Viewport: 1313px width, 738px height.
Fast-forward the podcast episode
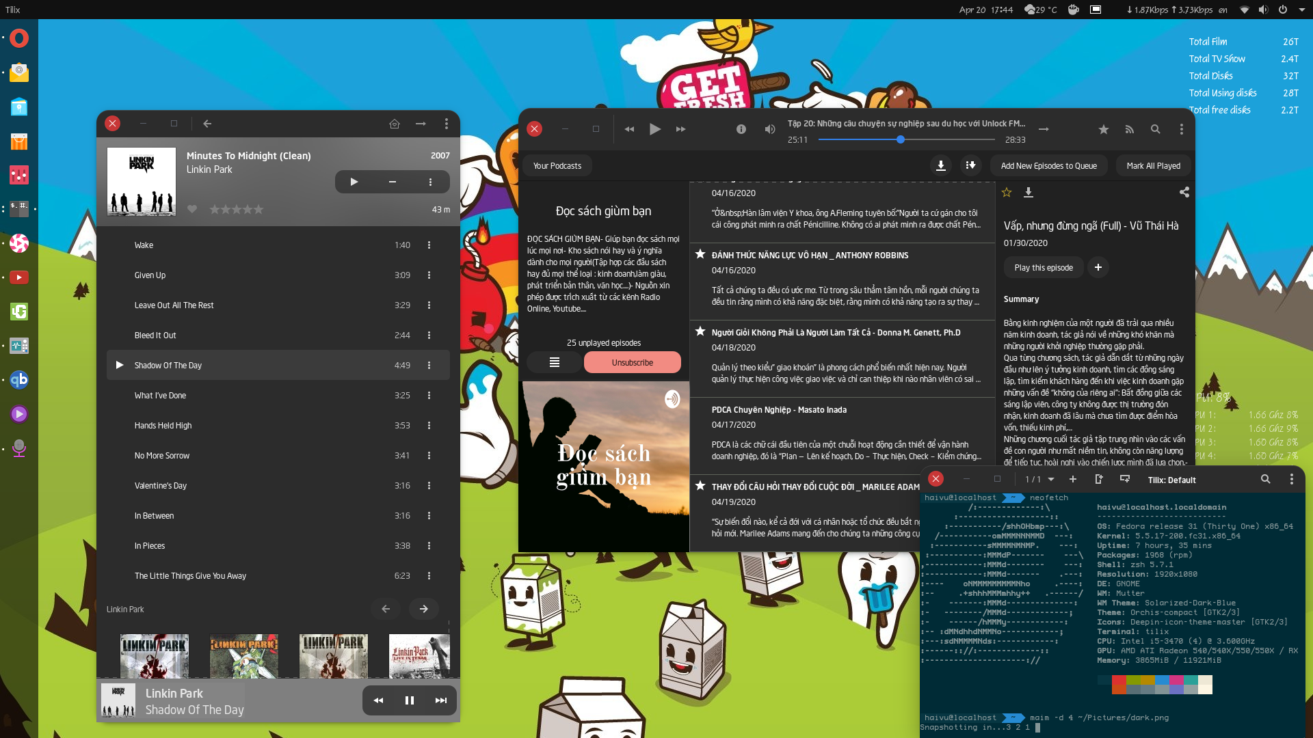[680, 129]
